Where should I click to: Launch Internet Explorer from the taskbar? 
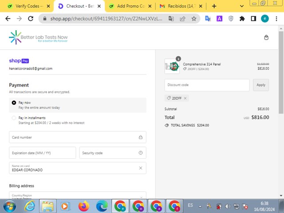30,206
